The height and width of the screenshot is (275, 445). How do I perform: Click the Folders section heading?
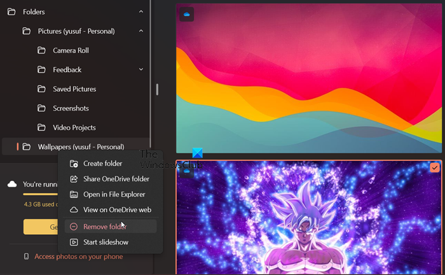[x=34, y=12]
